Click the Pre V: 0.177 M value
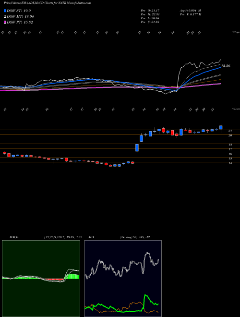The width and height of the screenshot is (240, 317). pos(190,14)
